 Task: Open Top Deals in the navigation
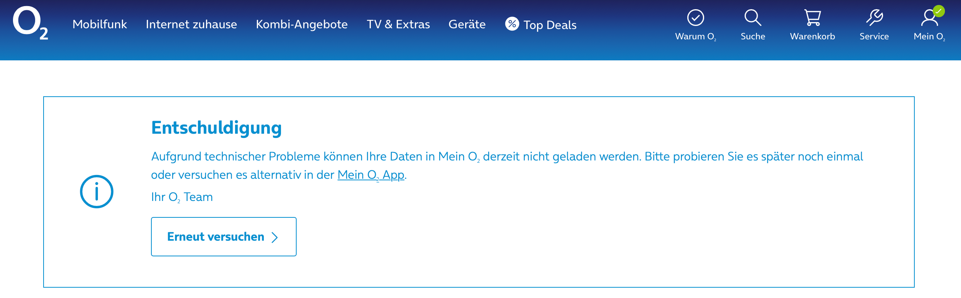tap(550, 25)
